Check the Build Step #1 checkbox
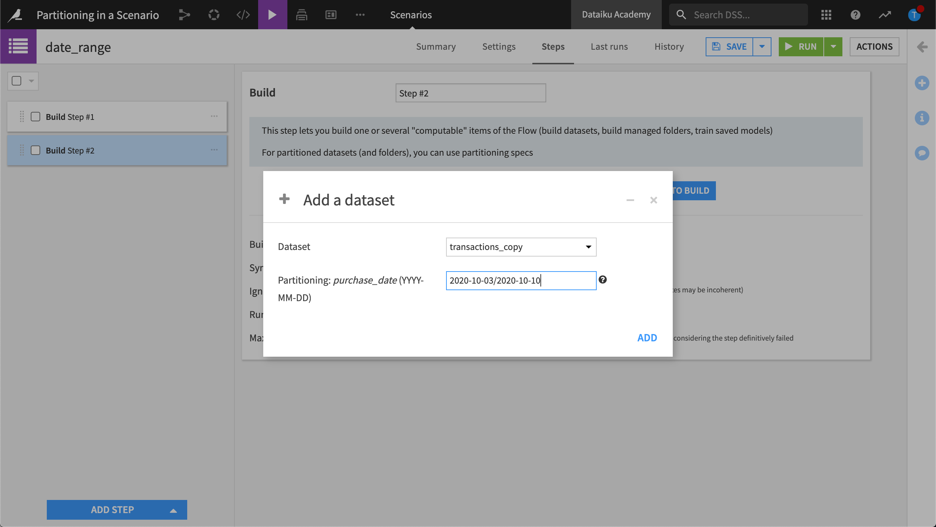The image size is (936, 527). click(x=35, y=117)
